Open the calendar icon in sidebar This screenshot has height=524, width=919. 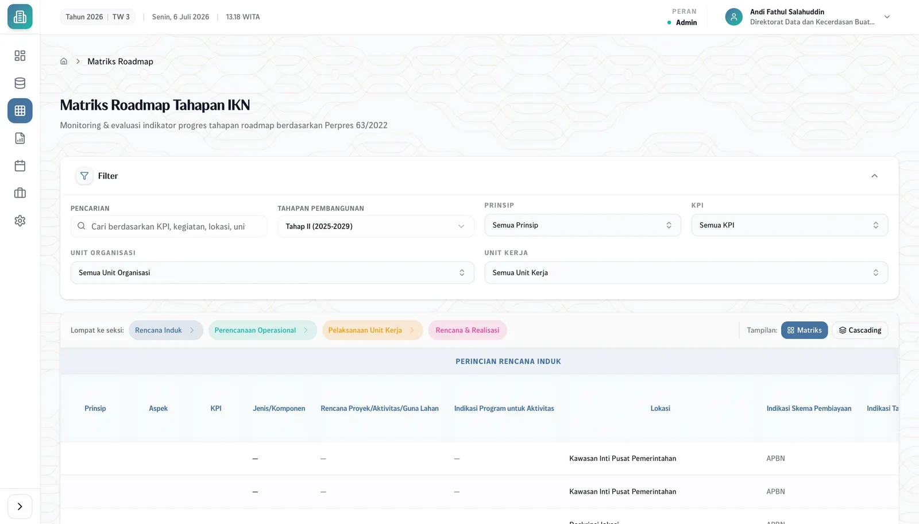click(20, 166)
